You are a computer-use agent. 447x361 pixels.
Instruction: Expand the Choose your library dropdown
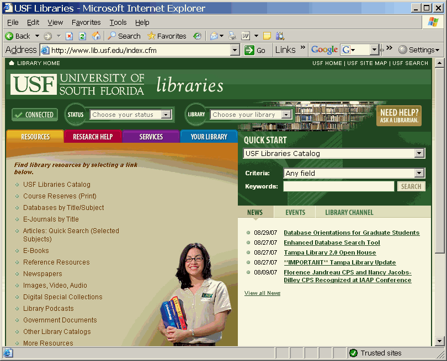pos(286,115)
